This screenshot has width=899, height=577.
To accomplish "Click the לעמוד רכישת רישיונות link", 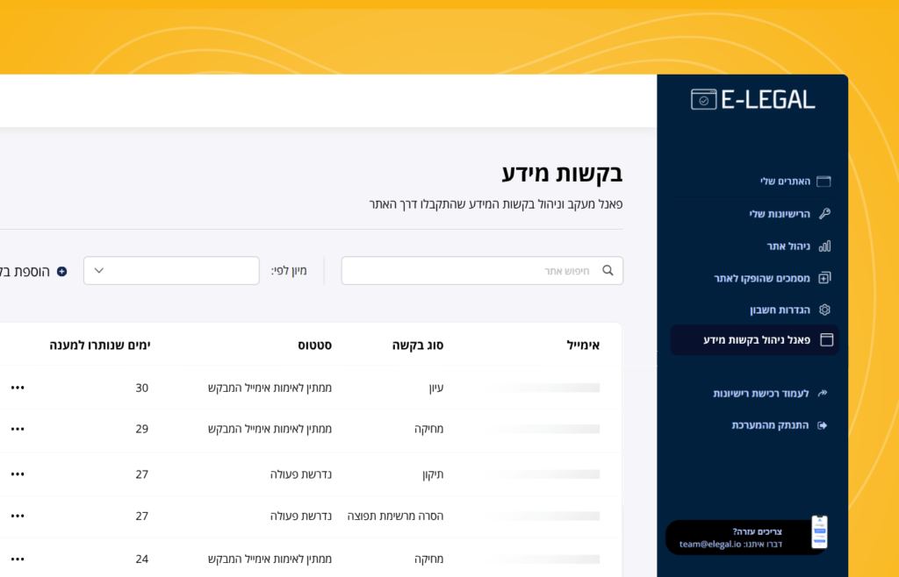I will coord(759,394).
